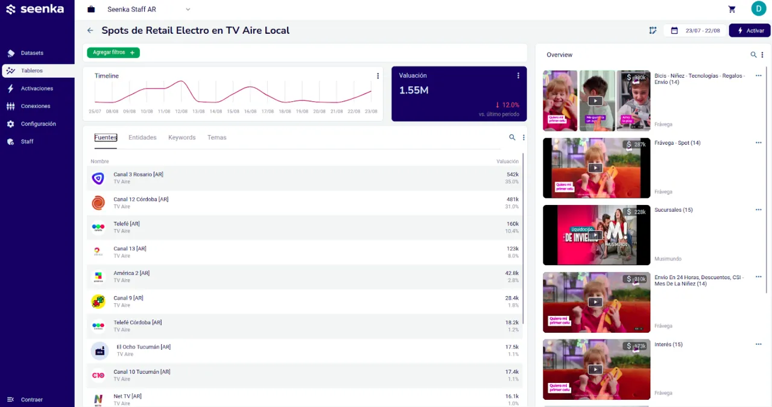772x407 pixels.
Task: Switch to the Entidades tab
Action: 142,137
